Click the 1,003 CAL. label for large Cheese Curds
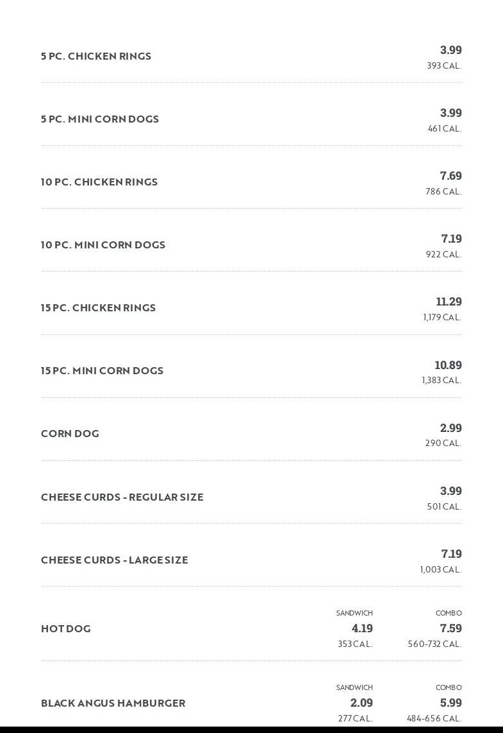The image size is (503, 733). point(440,570)
